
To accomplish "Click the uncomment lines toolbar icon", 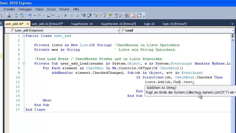I will (22, 16).
